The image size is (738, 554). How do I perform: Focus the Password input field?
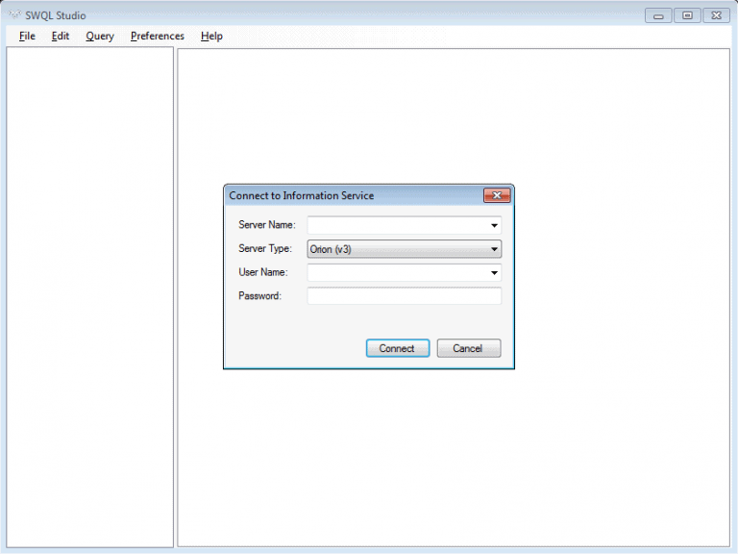[x=404, y=296]
